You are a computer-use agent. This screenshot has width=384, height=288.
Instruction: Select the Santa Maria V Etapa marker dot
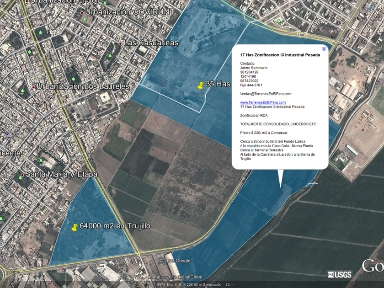tap(22, 175)
